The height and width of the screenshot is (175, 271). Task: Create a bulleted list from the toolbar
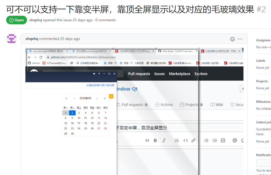click(x=206, y=140)
